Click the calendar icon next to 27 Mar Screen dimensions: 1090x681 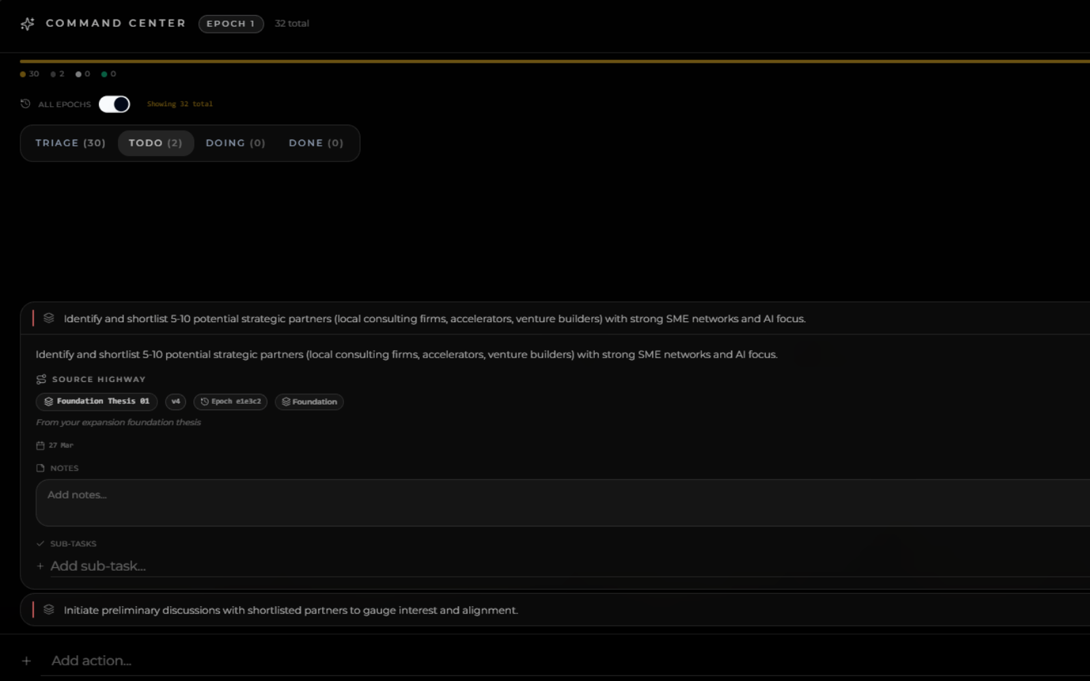(x=40, y=445)
